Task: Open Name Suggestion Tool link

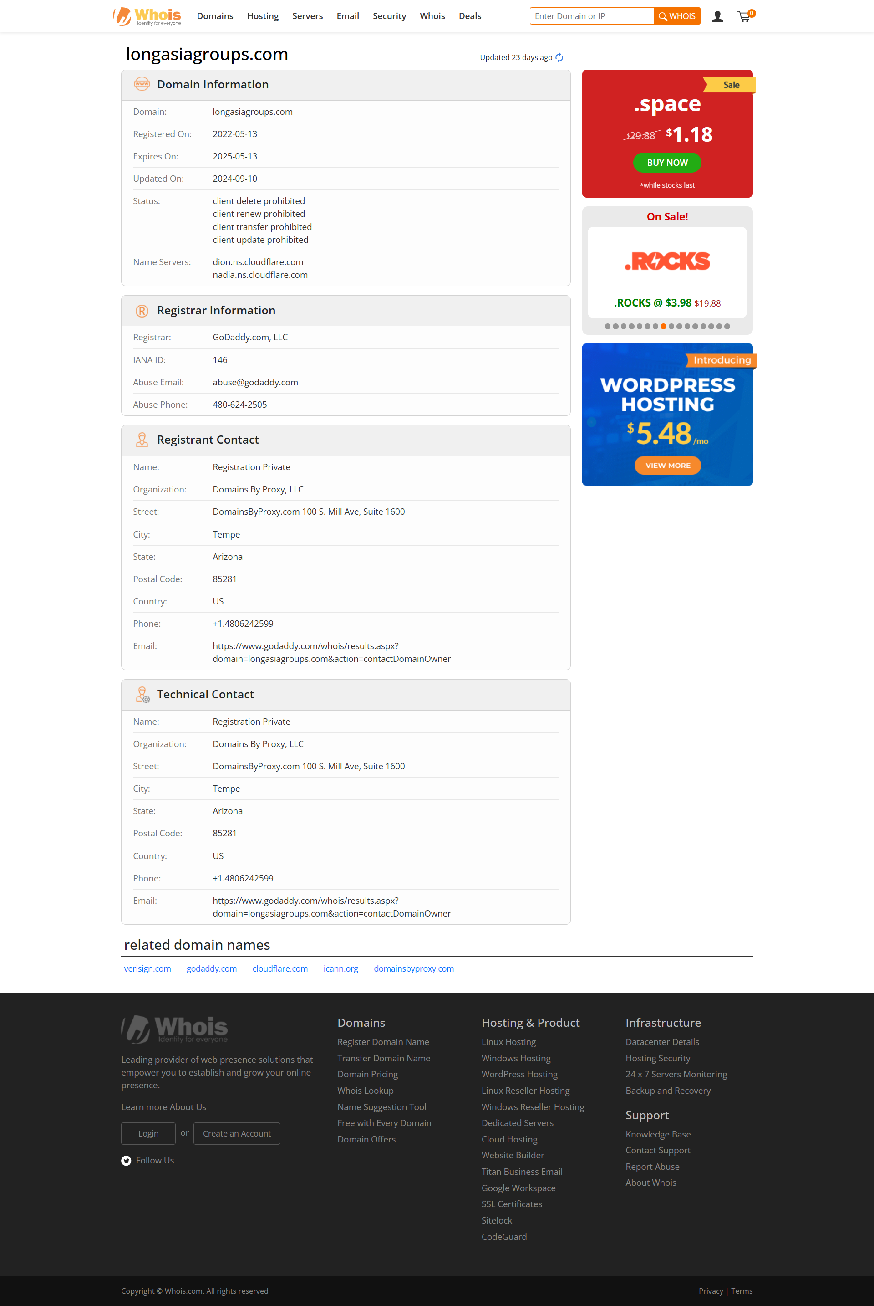Action: point(382,1107)
